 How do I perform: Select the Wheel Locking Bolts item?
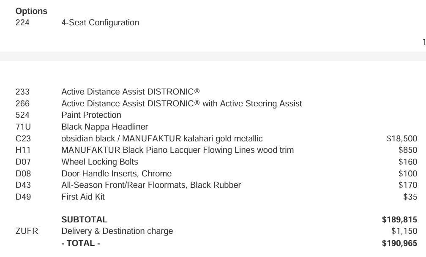tap(100, 162)
